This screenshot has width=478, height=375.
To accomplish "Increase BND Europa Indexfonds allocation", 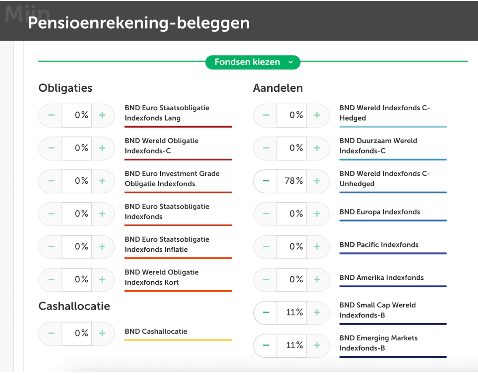I will click(317, 214).
